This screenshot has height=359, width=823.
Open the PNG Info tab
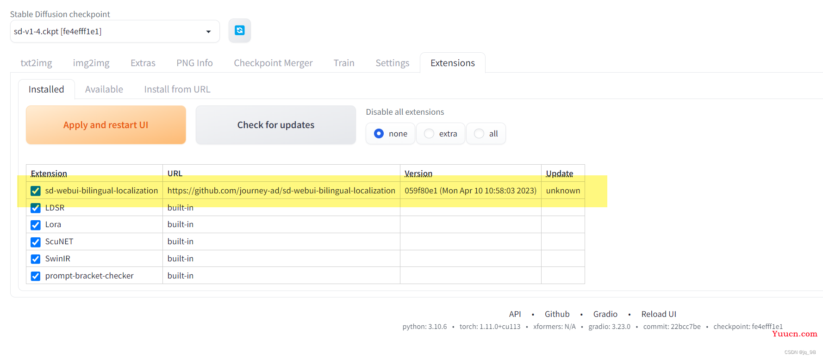click(x=194, y=63)
